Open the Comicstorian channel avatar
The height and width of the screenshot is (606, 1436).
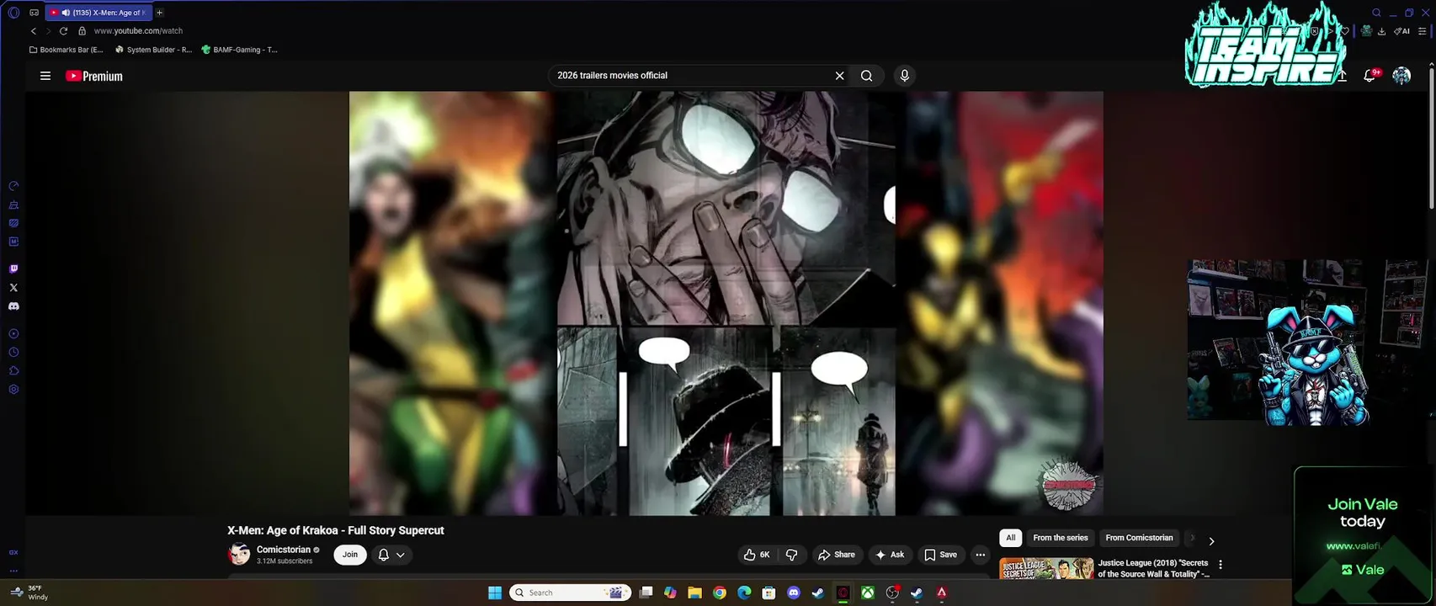point(239,555)
